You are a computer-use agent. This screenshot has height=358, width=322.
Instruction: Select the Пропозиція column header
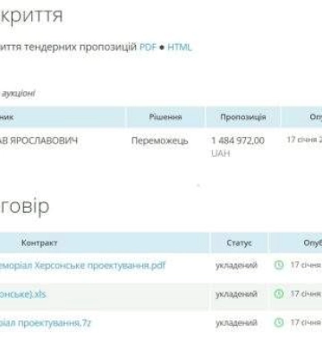coord(243,117)
